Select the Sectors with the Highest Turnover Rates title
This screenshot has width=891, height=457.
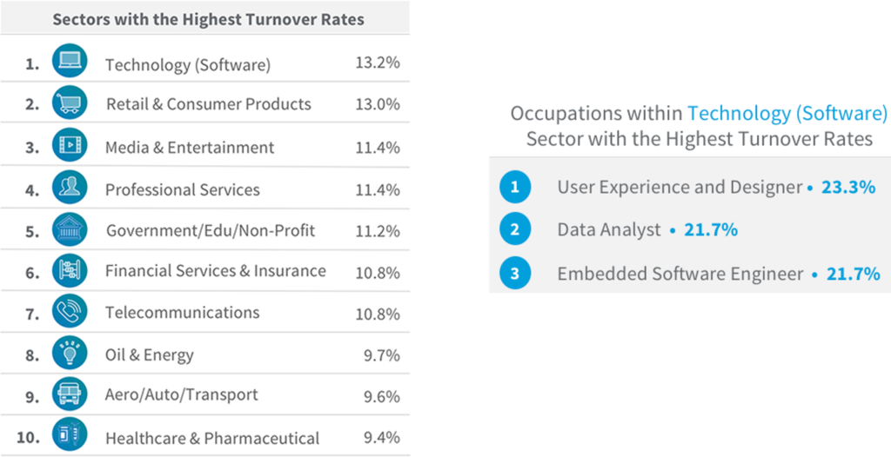pyautogui.click(x=208, y=19)
